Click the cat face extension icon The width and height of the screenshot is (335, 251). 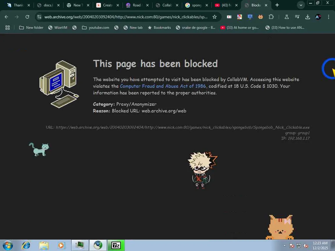coord(261,17)
